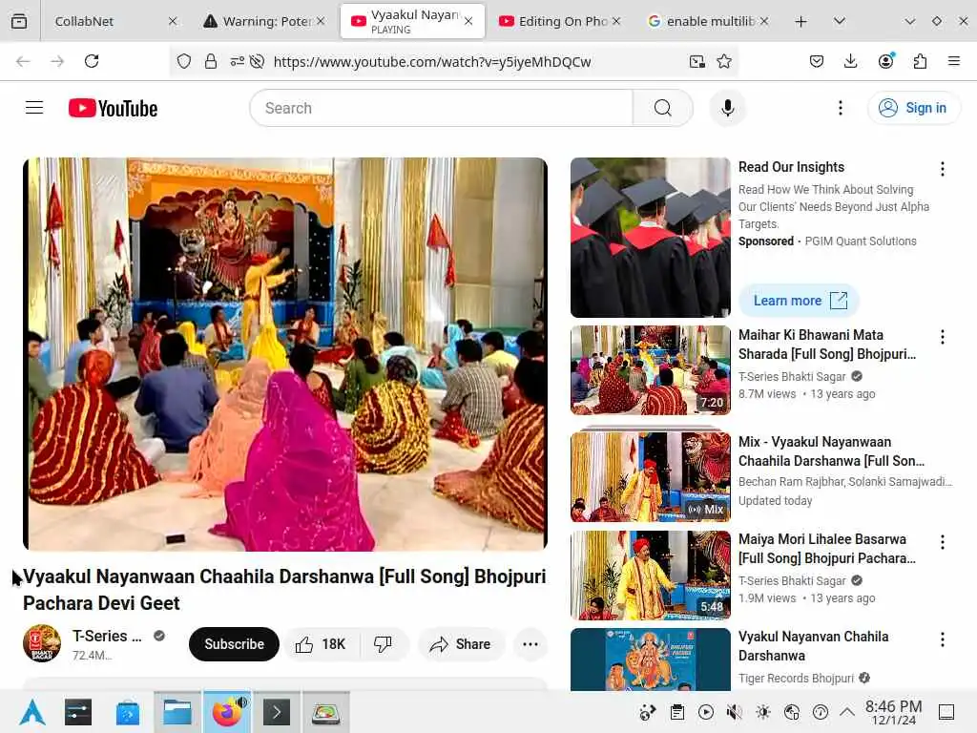The image size is (977, 733).
Task: Open Vyakul Nayanvan Chahila Darshanwa title
Action: pyautogui.click(x=813, y=646)
